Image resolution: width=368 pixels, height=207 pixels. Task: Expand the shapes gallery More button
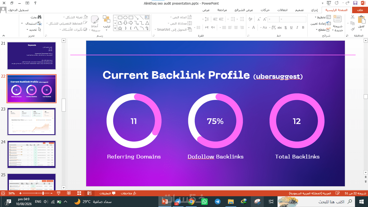coord(115,28)
